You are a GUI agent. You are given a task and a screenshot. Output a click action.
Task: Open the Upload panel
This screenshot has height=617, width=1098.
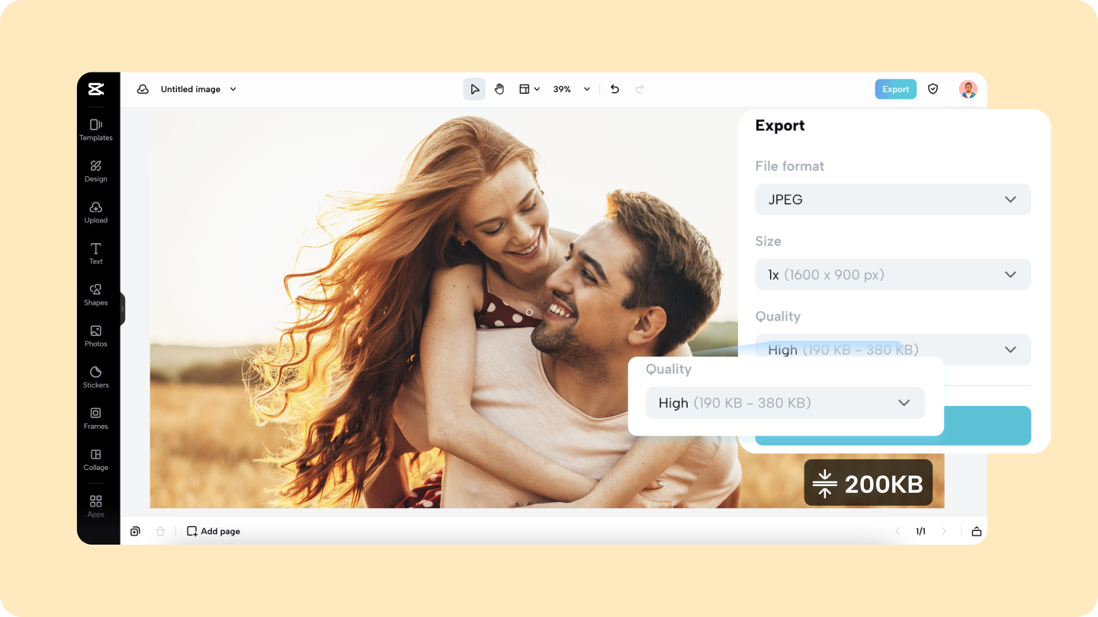[x=96, y=212]
